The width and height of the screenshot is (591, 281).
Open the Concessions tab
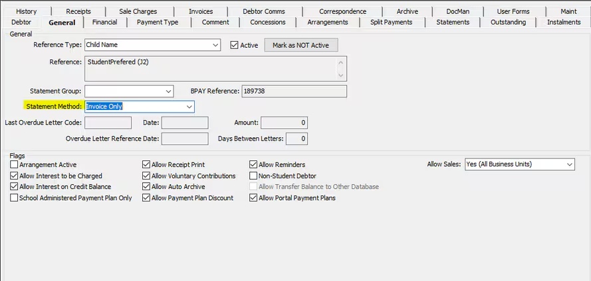coord(268,22)
